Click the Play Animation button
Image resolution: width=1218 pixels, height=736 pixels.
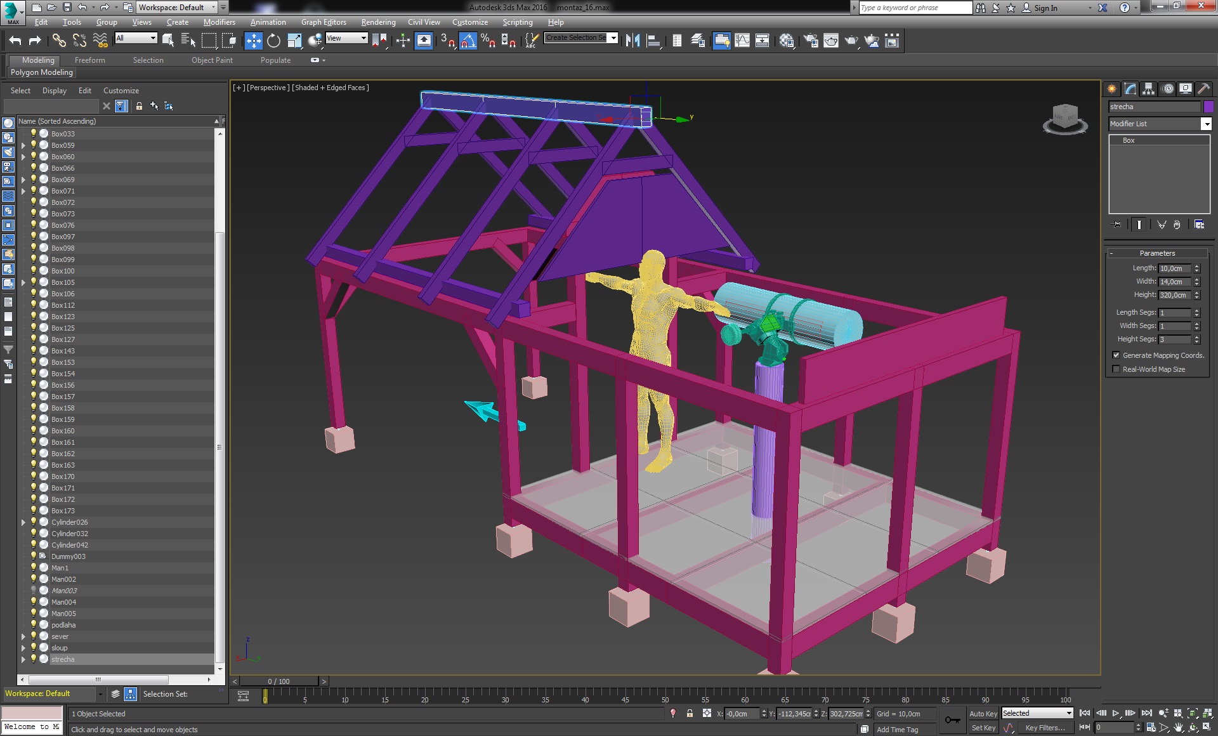[x=1116, y=713]
